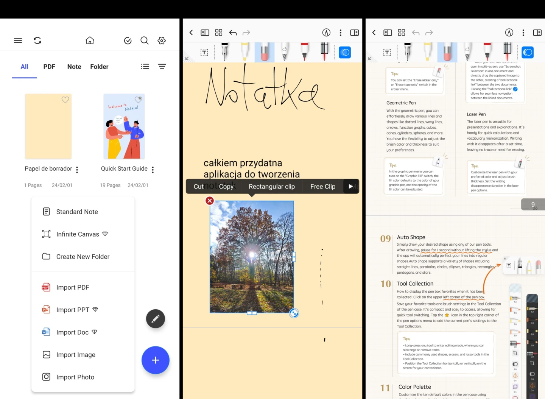Click Create New Folder

click(x=83, y=257)
